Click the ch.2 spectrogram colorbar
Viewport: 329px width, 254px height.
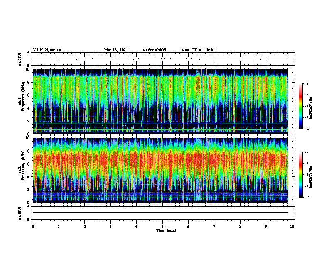point(300,175)
